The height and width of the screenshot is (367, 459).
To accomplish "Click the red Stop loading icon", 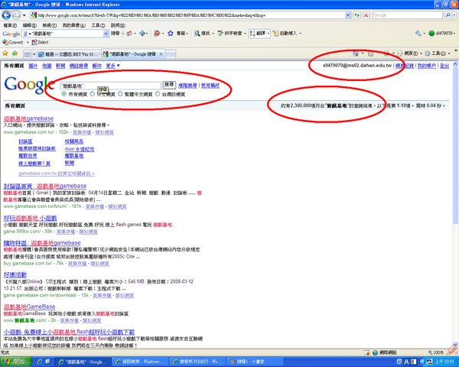I will click(366, 15).
